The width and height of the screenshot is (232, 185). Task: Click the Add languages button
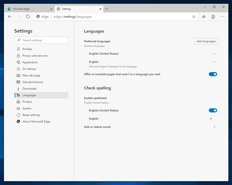[x=206, y=41]
